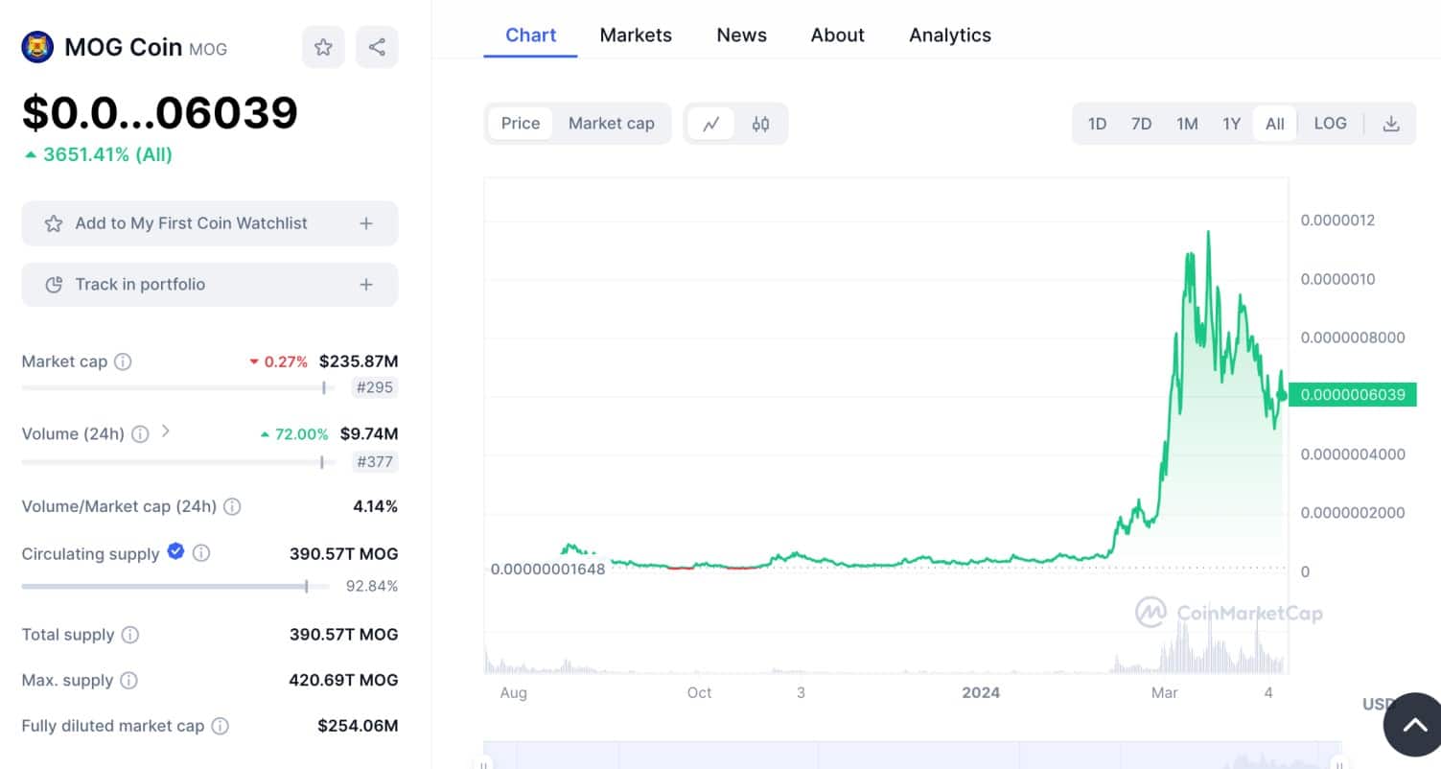Click the current price tag 0.0000006039
Image resolution: width=1441 pixels, height=769 pixels.
click(x=1352, y=395)
